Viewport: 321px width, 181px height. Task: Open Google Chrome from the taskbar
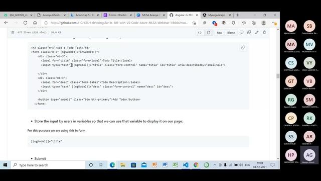[196, 165]
